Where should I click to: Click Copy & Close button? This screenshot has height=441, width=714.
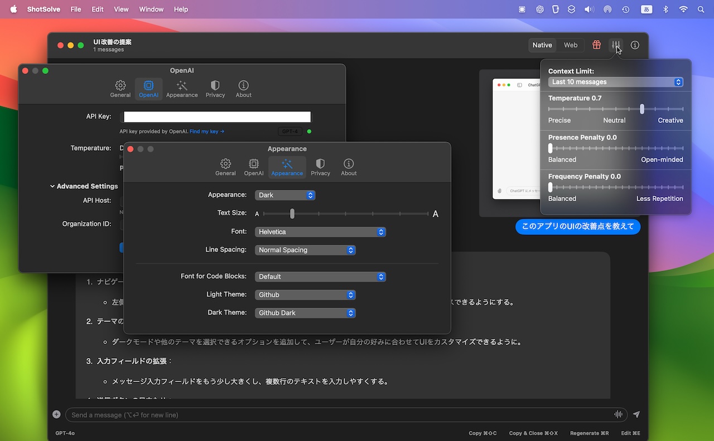533,433
